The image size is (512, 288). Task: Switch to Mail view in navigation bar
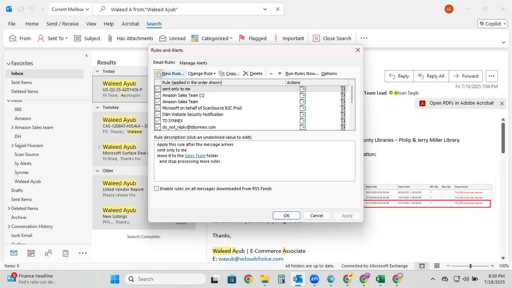tap(14, 253)
